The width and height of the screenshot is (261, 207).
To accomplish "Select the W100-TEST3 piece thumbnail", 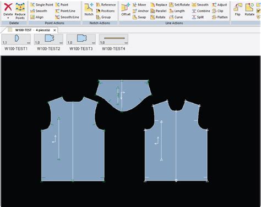I will click(x=81, y=40).
